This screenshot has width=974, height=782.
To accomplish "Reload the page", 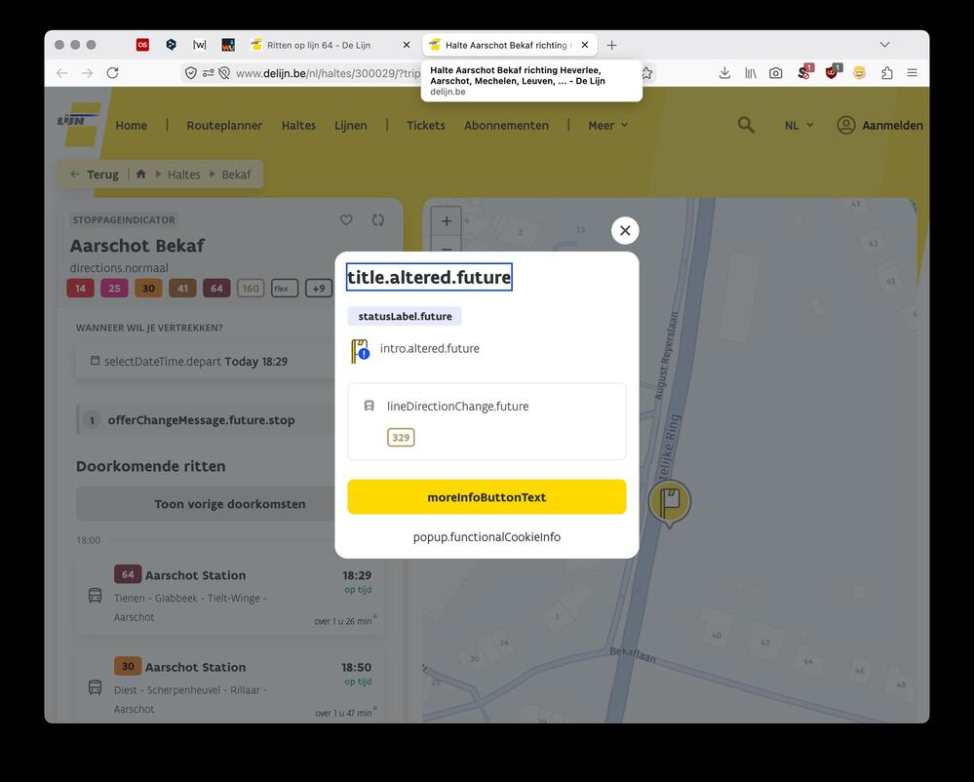I will (112, 73).
